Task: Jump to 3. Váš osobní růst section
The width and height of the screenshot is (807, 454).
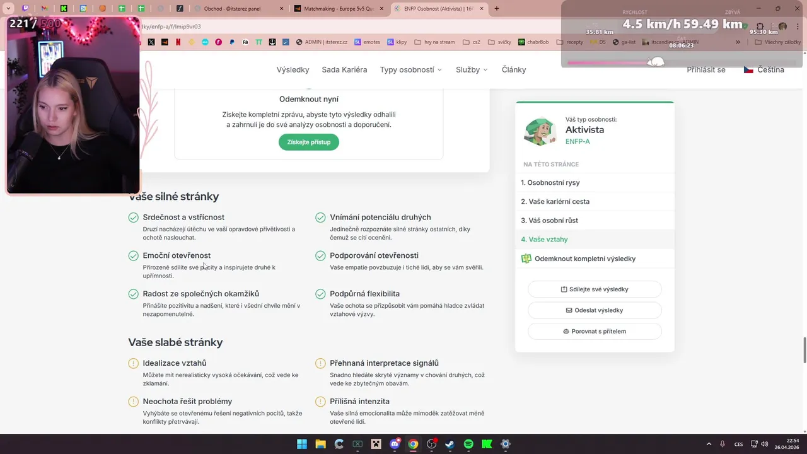Action: 595,220
